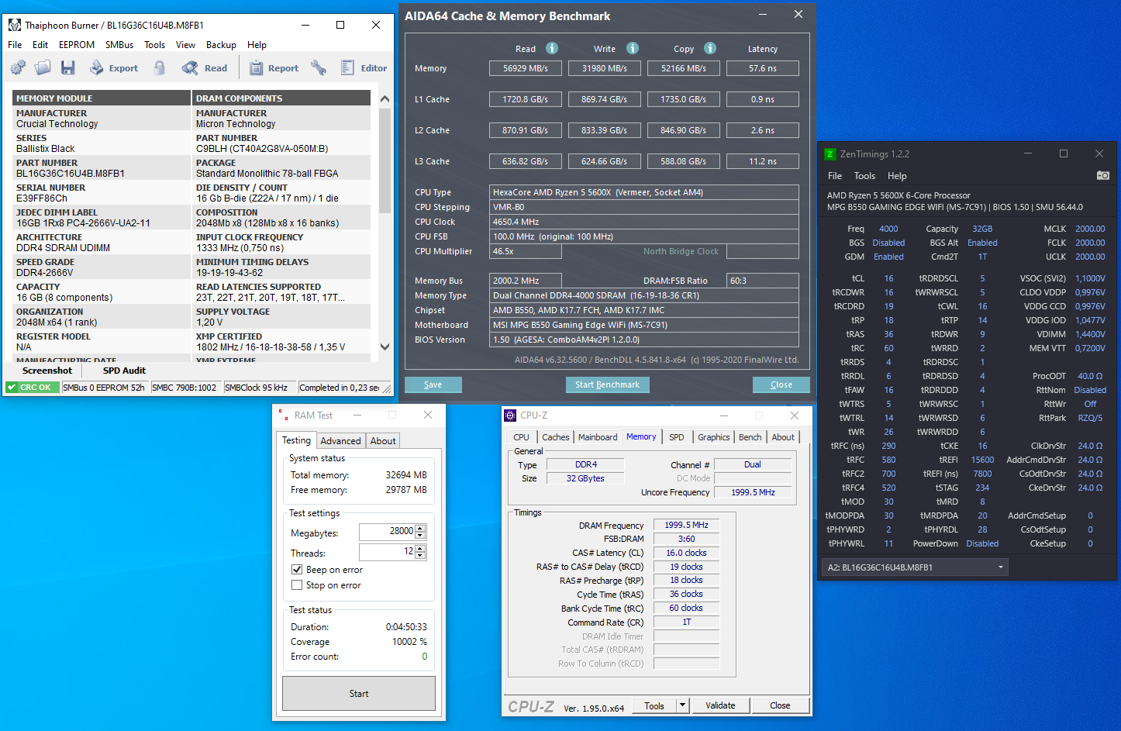Open File menu in Thaiphoon Burner

tap(15, 45)
